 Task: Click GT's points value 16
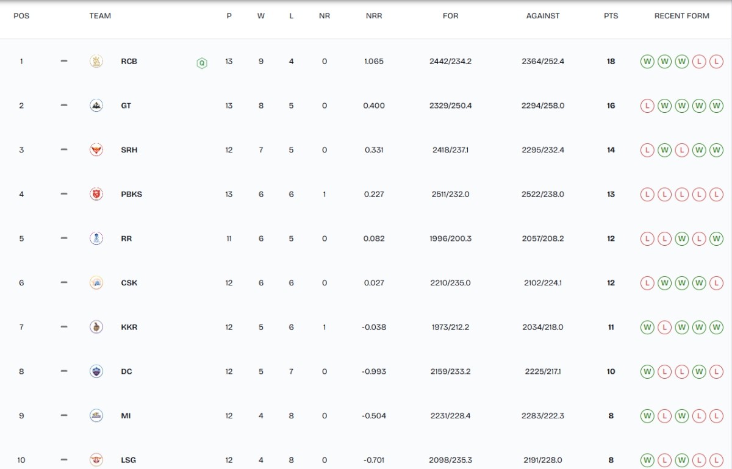(611, 106)
